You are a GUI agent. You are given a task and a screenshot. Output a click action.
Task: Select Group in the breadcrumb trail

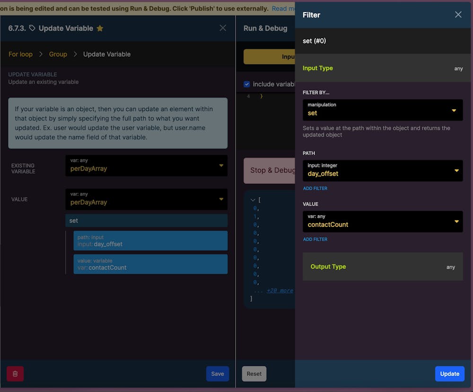58,54
